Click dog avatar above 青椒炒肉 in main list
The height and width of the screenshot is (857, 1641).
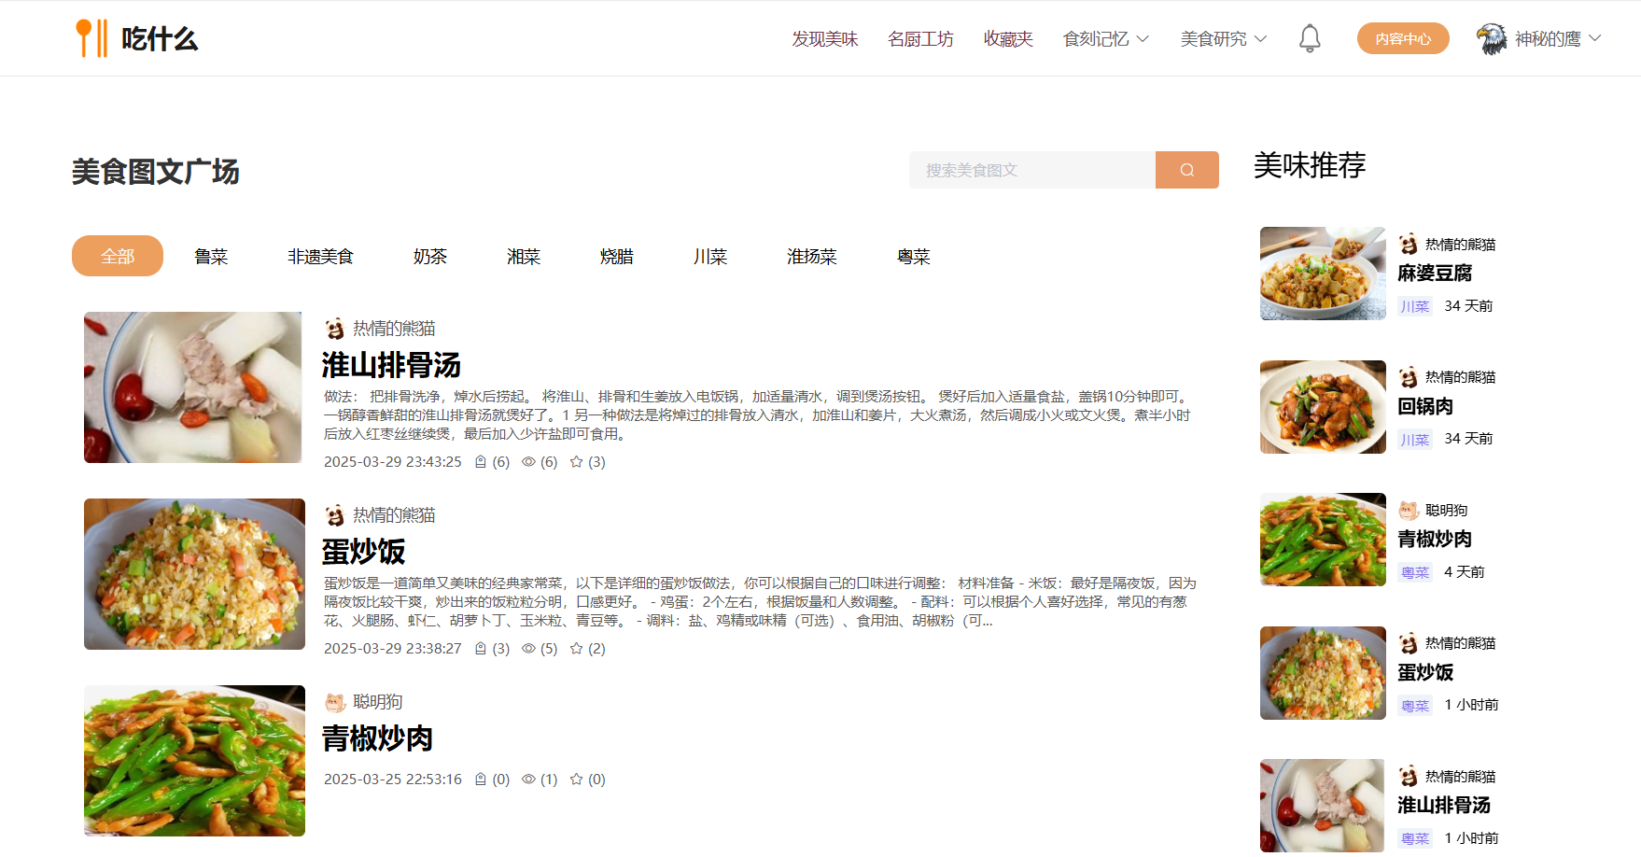tap(335, 702)
